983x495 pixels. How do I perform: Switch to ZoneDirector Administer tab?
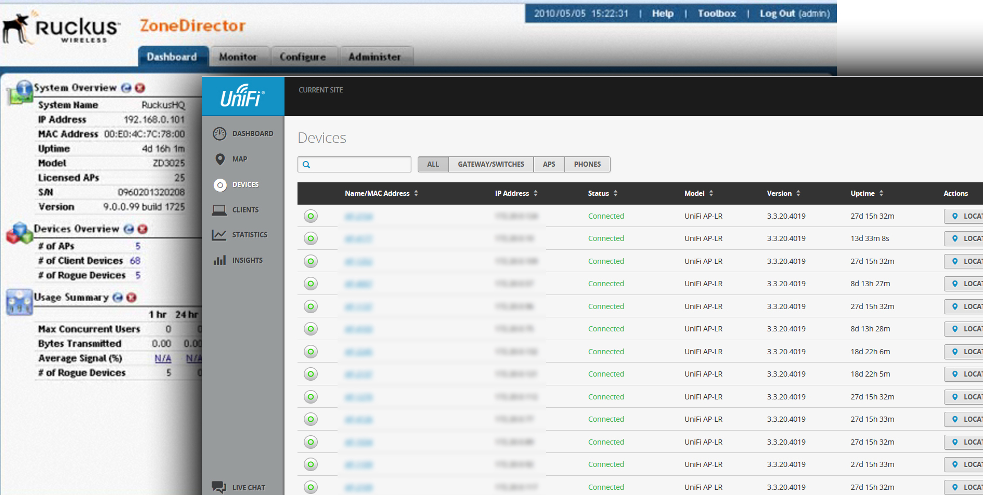(376, 57)
